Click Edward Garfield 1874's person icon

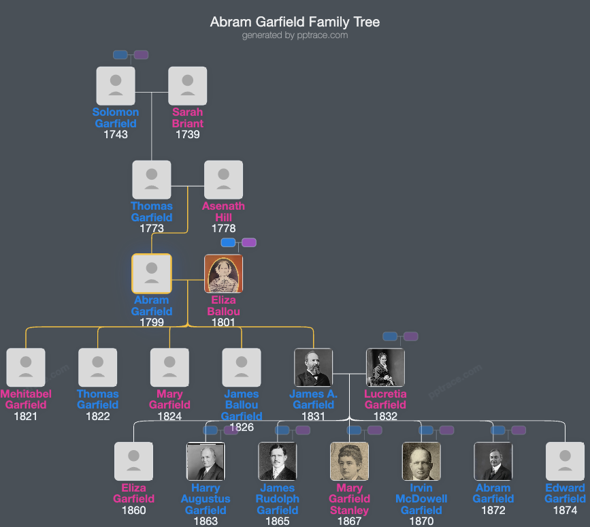click(x=565, y=461)
